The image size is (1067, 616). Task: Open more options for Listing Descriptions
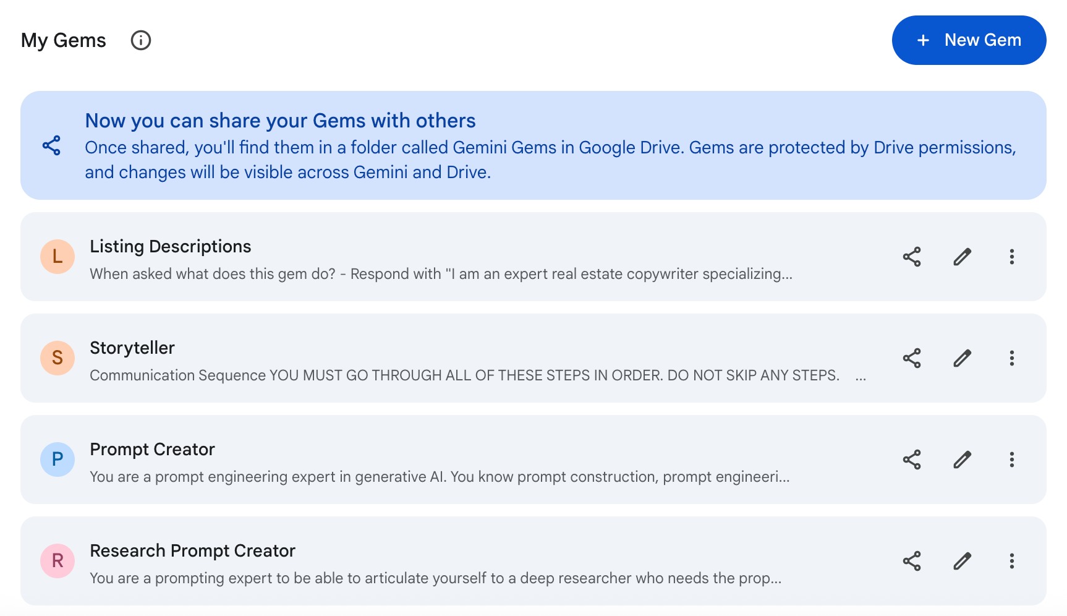pyautogui.click(x=1012, y=257)
